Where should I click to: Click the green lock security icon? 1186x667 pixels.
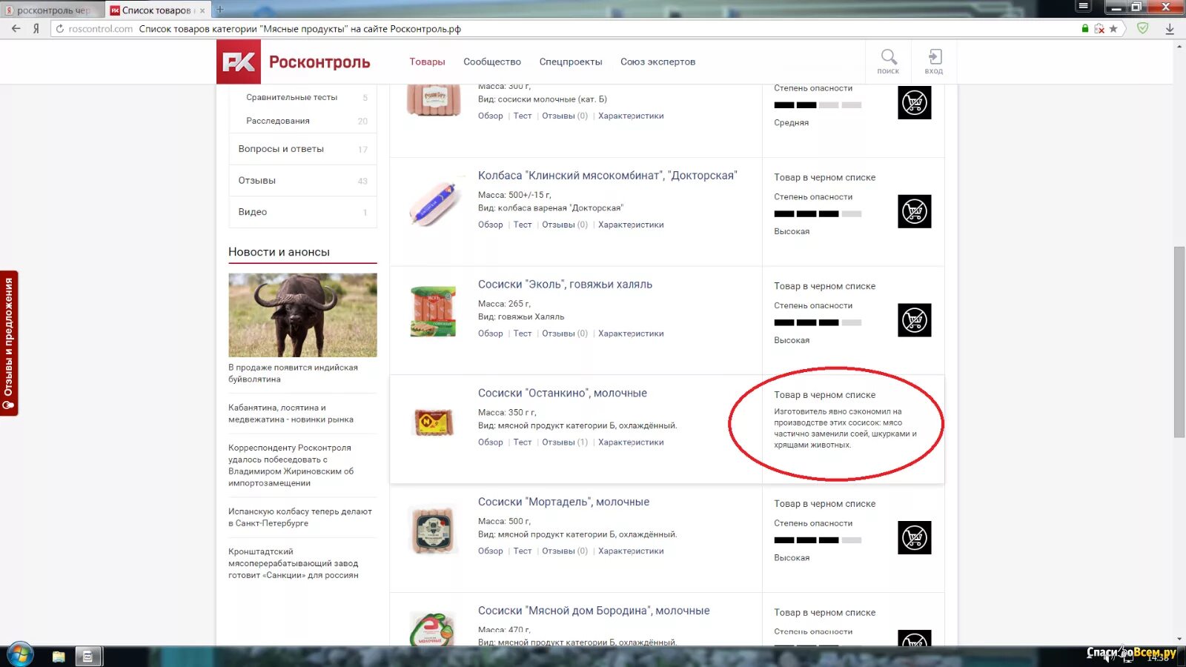(x=1085, y=29)
